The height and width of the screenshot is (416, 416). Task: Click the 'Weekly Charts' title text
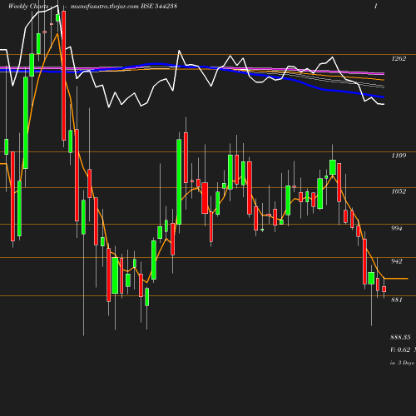point(28,6)
